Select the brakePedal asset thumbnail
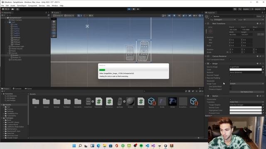This screenshot has width=266, height=149. click(88, 101)
